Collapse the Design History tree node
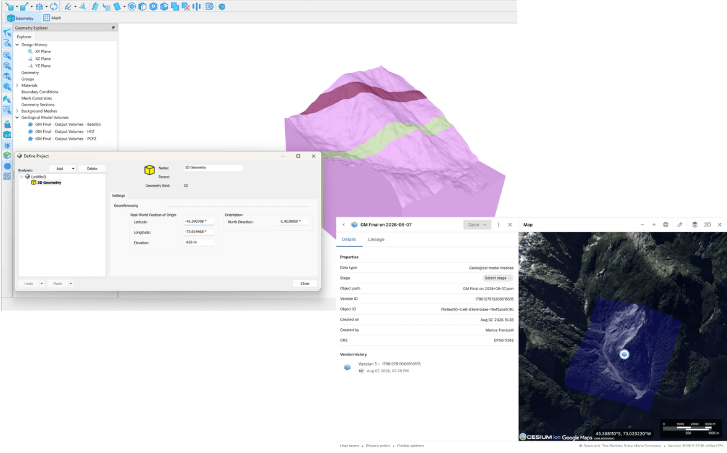727x453 pixels. [17, 45]
